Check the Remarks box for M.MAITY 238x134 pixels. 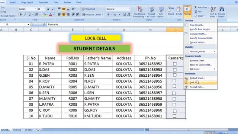(174, 99)
